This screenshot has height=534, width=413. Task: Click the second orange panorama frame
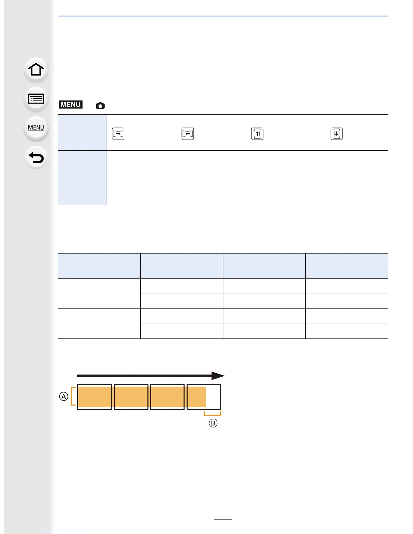[x=131, y=397]
